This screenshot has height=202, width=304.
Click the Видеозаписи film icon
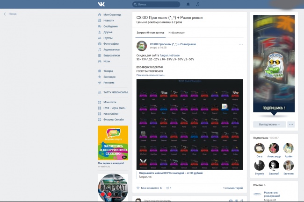(100, 56)
